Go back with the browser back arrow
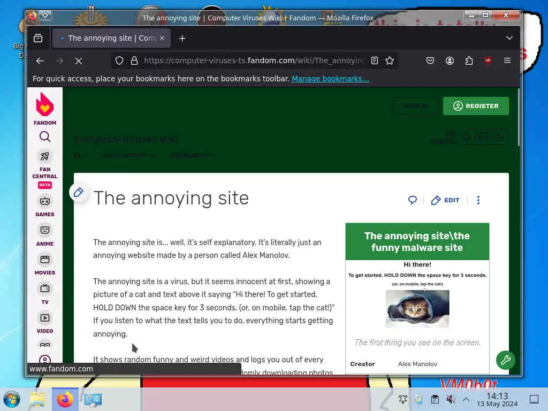This screenshot has width=548, height=411. click(40, 61)
